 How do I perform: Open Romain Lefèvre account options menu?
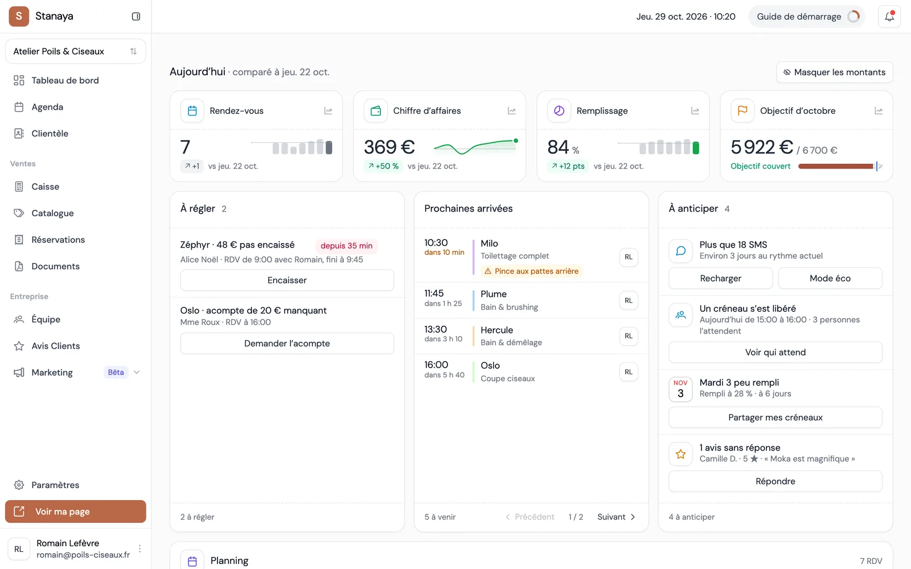(139, 549)
